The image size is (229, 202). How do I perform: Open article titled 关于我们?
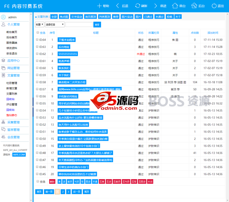64,75
